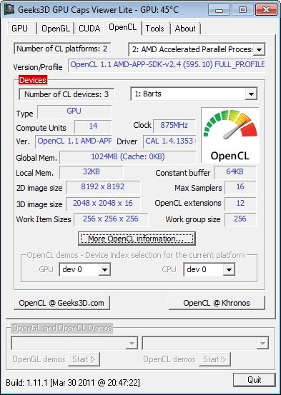Viewport: 281px width, 395px height.
Task: Click the 2D image size 8192 x 8192 value
Action: click(103, 187)
